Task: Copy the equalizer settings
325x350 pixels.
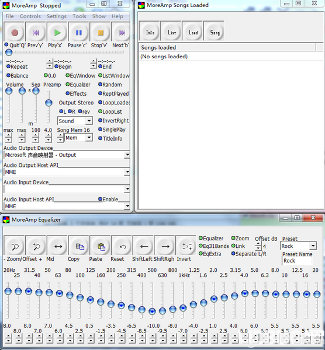Action: (79, 246)
